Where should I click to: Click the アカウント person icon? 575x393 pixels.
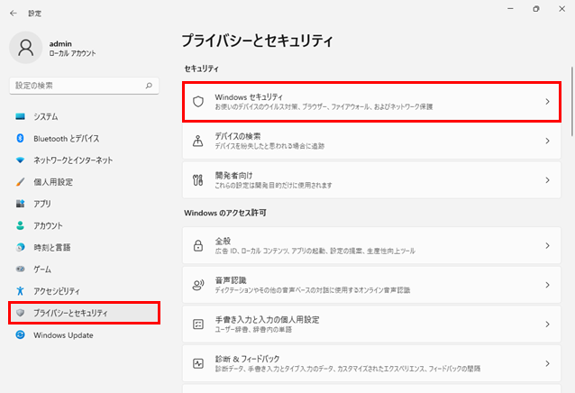click(x=20, y=225)
